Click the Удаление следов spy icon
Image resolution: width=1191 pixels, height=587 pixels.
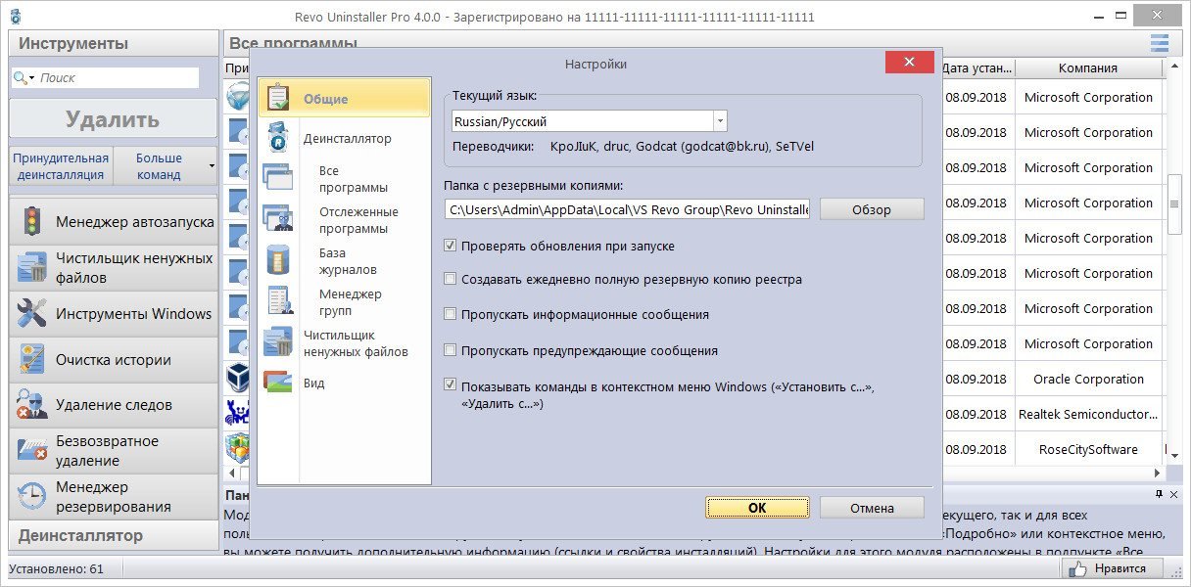31,405
